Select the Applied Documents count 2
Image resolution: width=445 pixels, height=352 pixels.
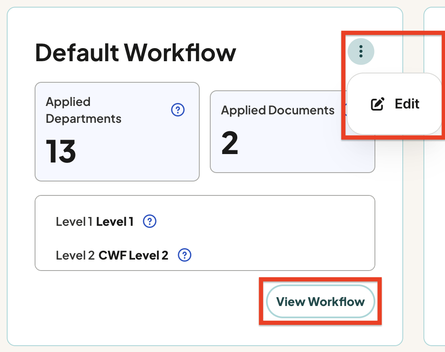[230, 143]
